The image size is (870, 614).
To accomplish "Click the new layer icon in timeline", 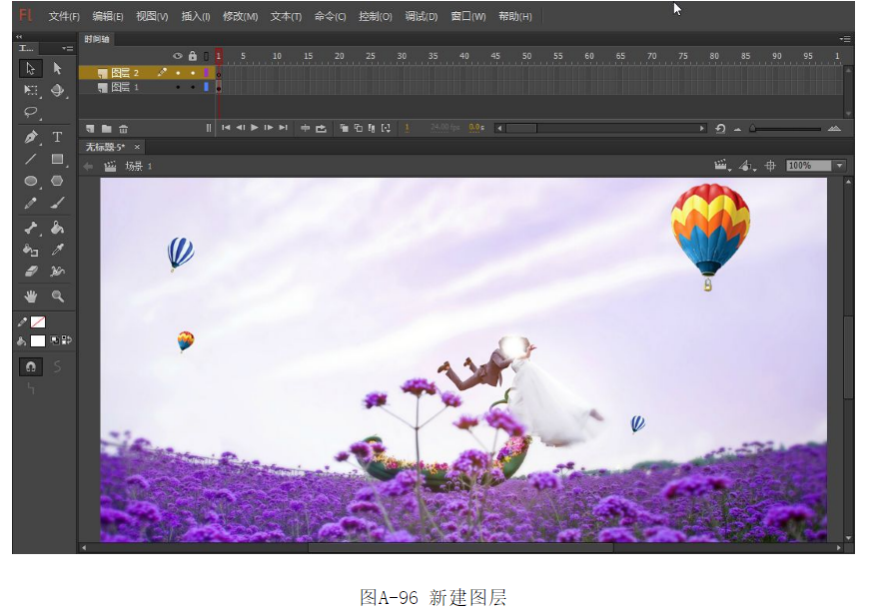I will pyautogui.click(x=90, y=129).
